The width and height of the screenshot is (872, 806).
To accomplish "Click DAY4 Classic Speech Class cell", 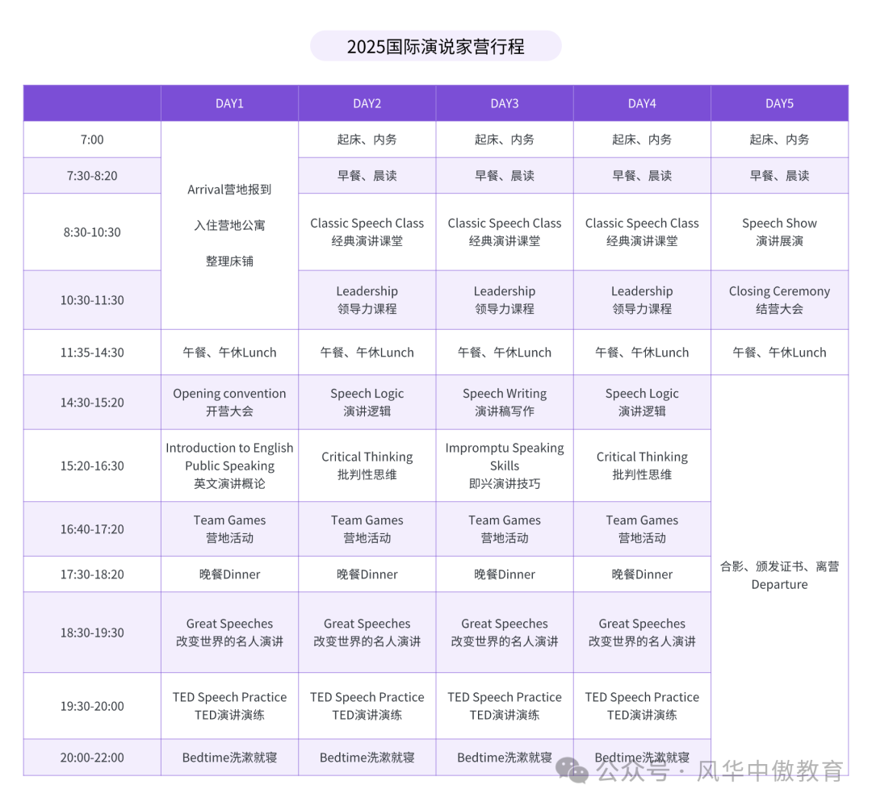I will pyautogui.click(x=642, y=232).
